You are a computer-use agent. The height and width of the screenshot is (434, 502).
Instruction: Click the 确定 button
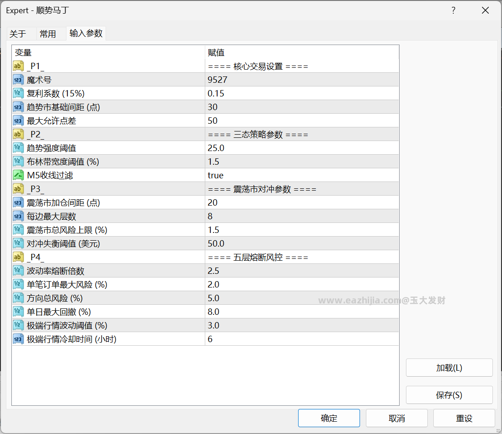click(329, 418)
